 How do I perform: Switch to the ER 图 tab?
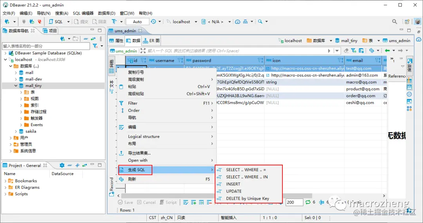(151, 41)
